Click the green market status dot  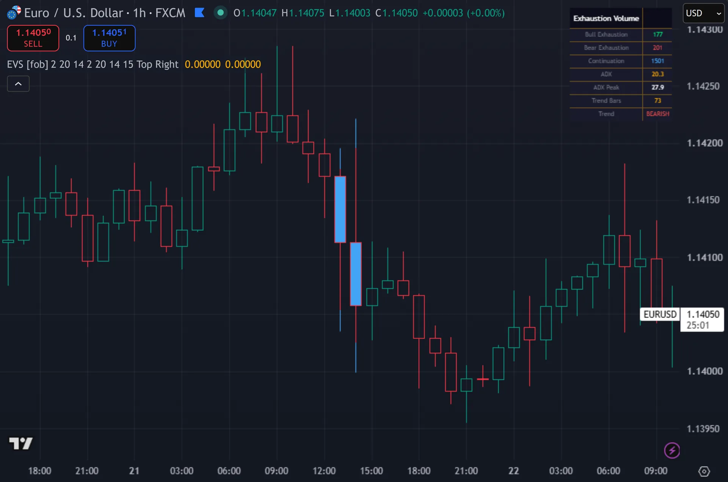220,13
